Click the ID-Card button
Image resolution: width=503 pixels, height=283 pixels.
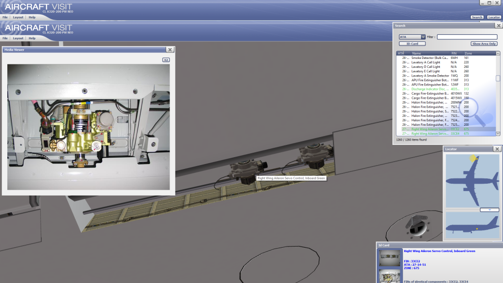(412, 44)
